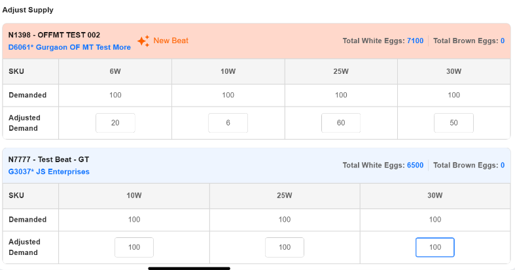
Task: Click the Total White Eggs value 6500
Action: (415, 165)
